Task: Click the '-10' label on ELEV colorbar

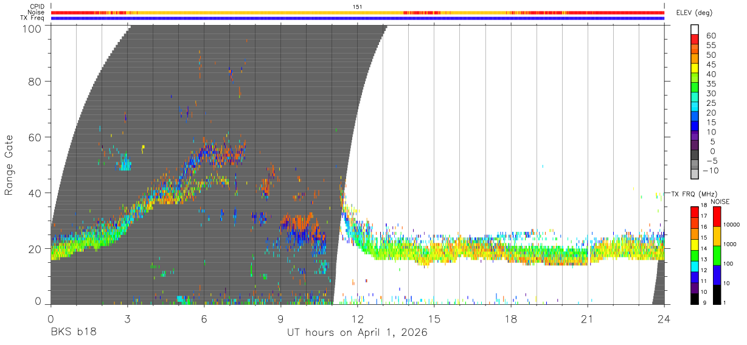Action: click(709, 170)
